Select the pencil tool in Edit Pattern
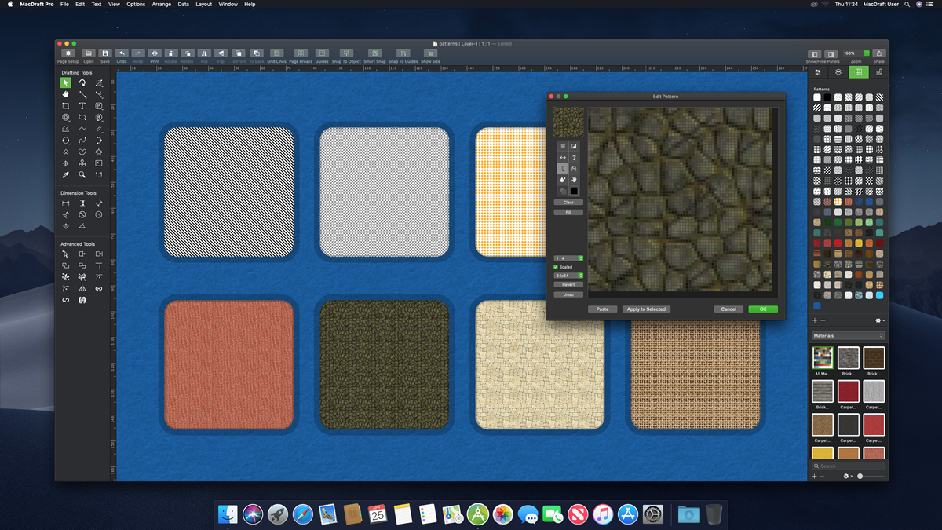Image resolution: width=942 pixels, height=530 pixels. click(563, 169)
